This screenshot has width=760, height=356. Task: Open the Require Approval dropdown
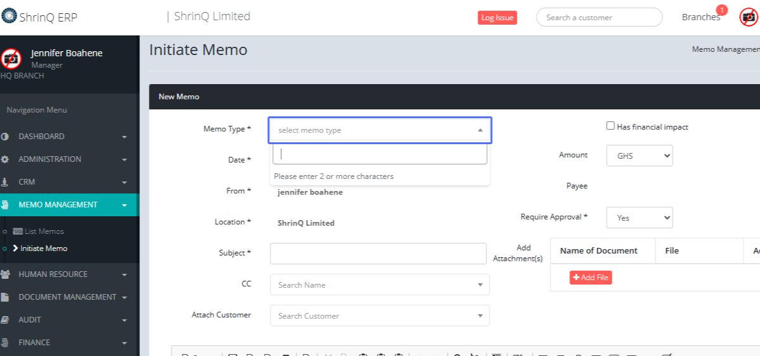[639, 218]
